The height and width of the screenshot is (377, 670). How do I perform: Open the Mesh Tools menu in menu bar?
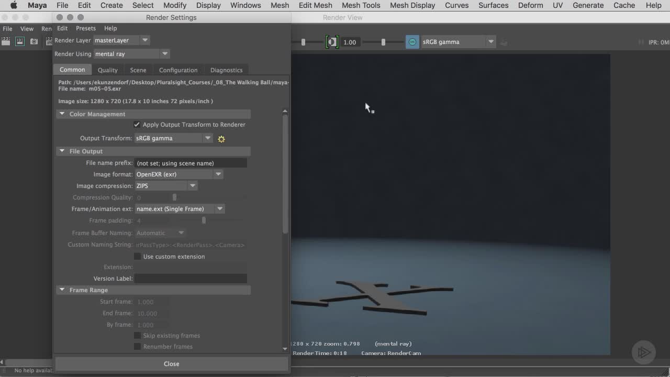tap(361, 5)
